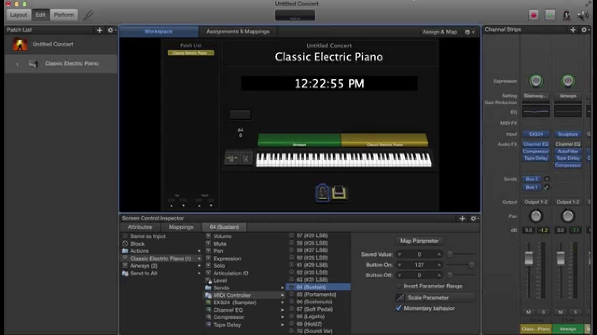Click the Saved Value slider
This screenshot has height=335, width=597.
point(460,255)
